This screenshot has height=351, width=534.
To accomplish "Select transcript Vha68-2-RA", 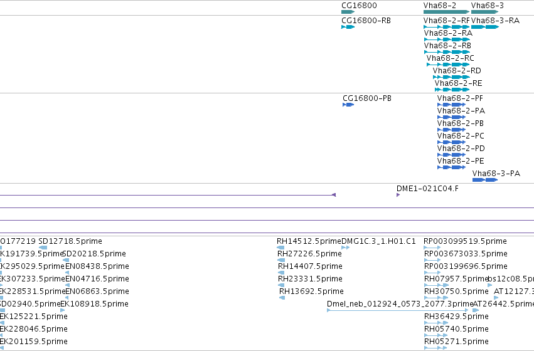I will 448,33.
